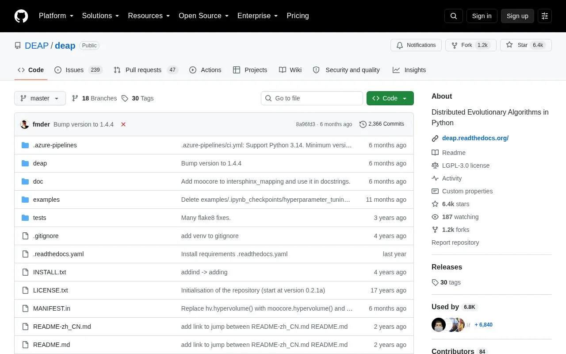
Task: Click the commit history clock icon
Action: point(363,124)
